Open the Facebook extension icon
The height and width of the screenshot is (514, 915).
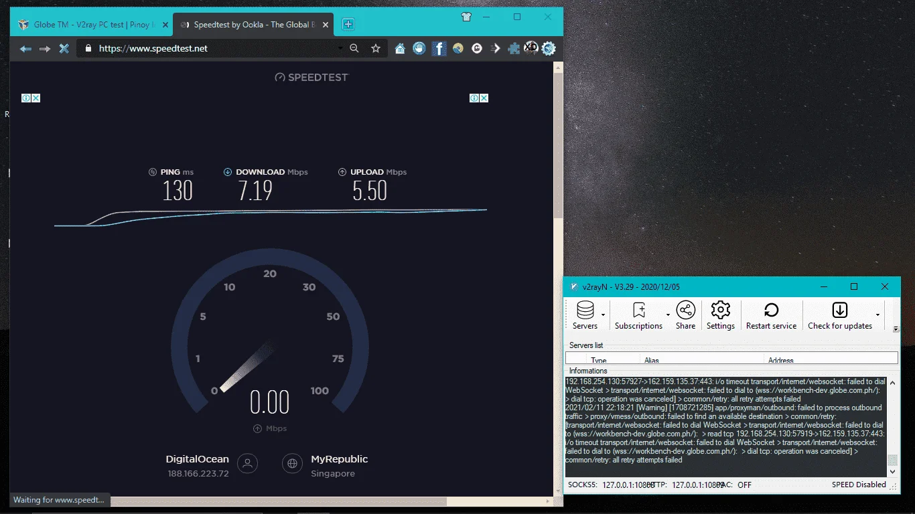tap(439, 48)
